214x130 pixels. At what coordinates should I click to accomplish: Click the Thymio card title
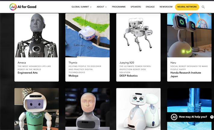click(73, 63)
